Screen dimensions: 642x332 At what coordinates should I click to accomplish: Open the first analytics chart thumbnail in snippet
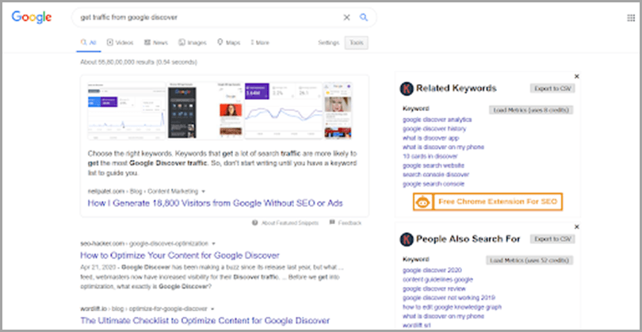click(127, 111)
